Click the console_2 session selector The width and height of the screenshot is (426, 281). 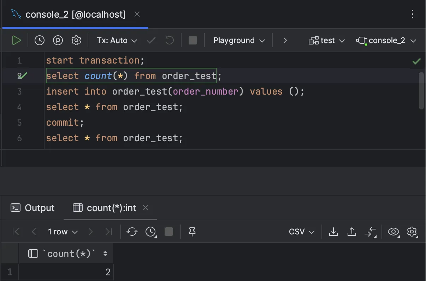[386, 41]
